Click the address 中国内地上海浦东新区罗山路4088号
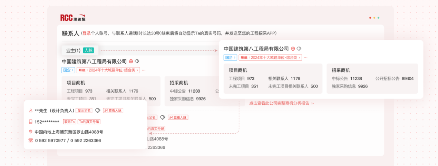 [69, 132]
